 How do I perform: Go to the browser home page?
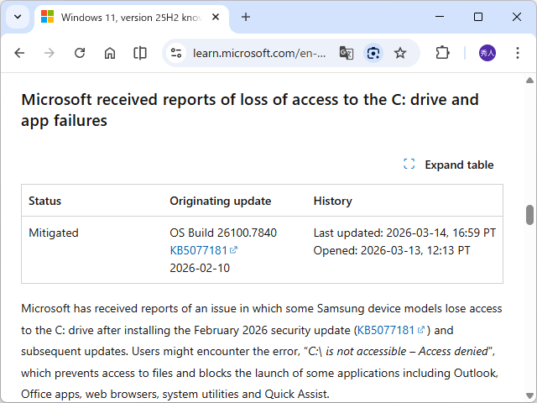point(110,53)
